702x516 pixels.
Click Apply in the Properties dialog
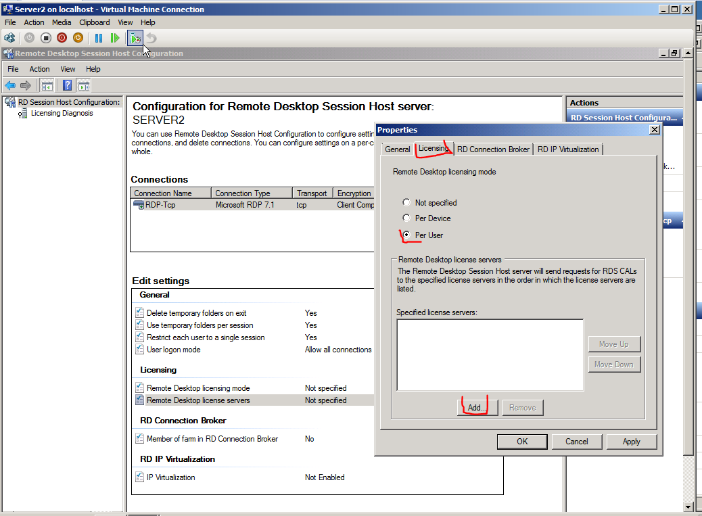point(631,442)
